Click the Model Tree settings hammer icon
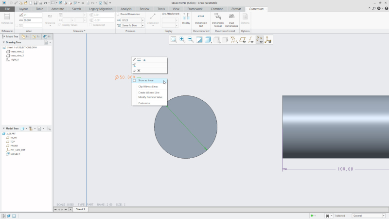This screenshot has width=389, height=219. [x=31, y=128]
